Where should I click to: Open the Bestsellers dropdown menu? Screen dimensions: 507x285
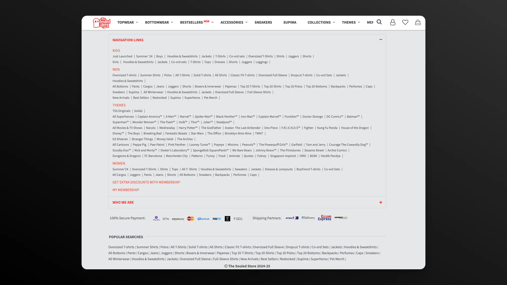tap(197, 22)
